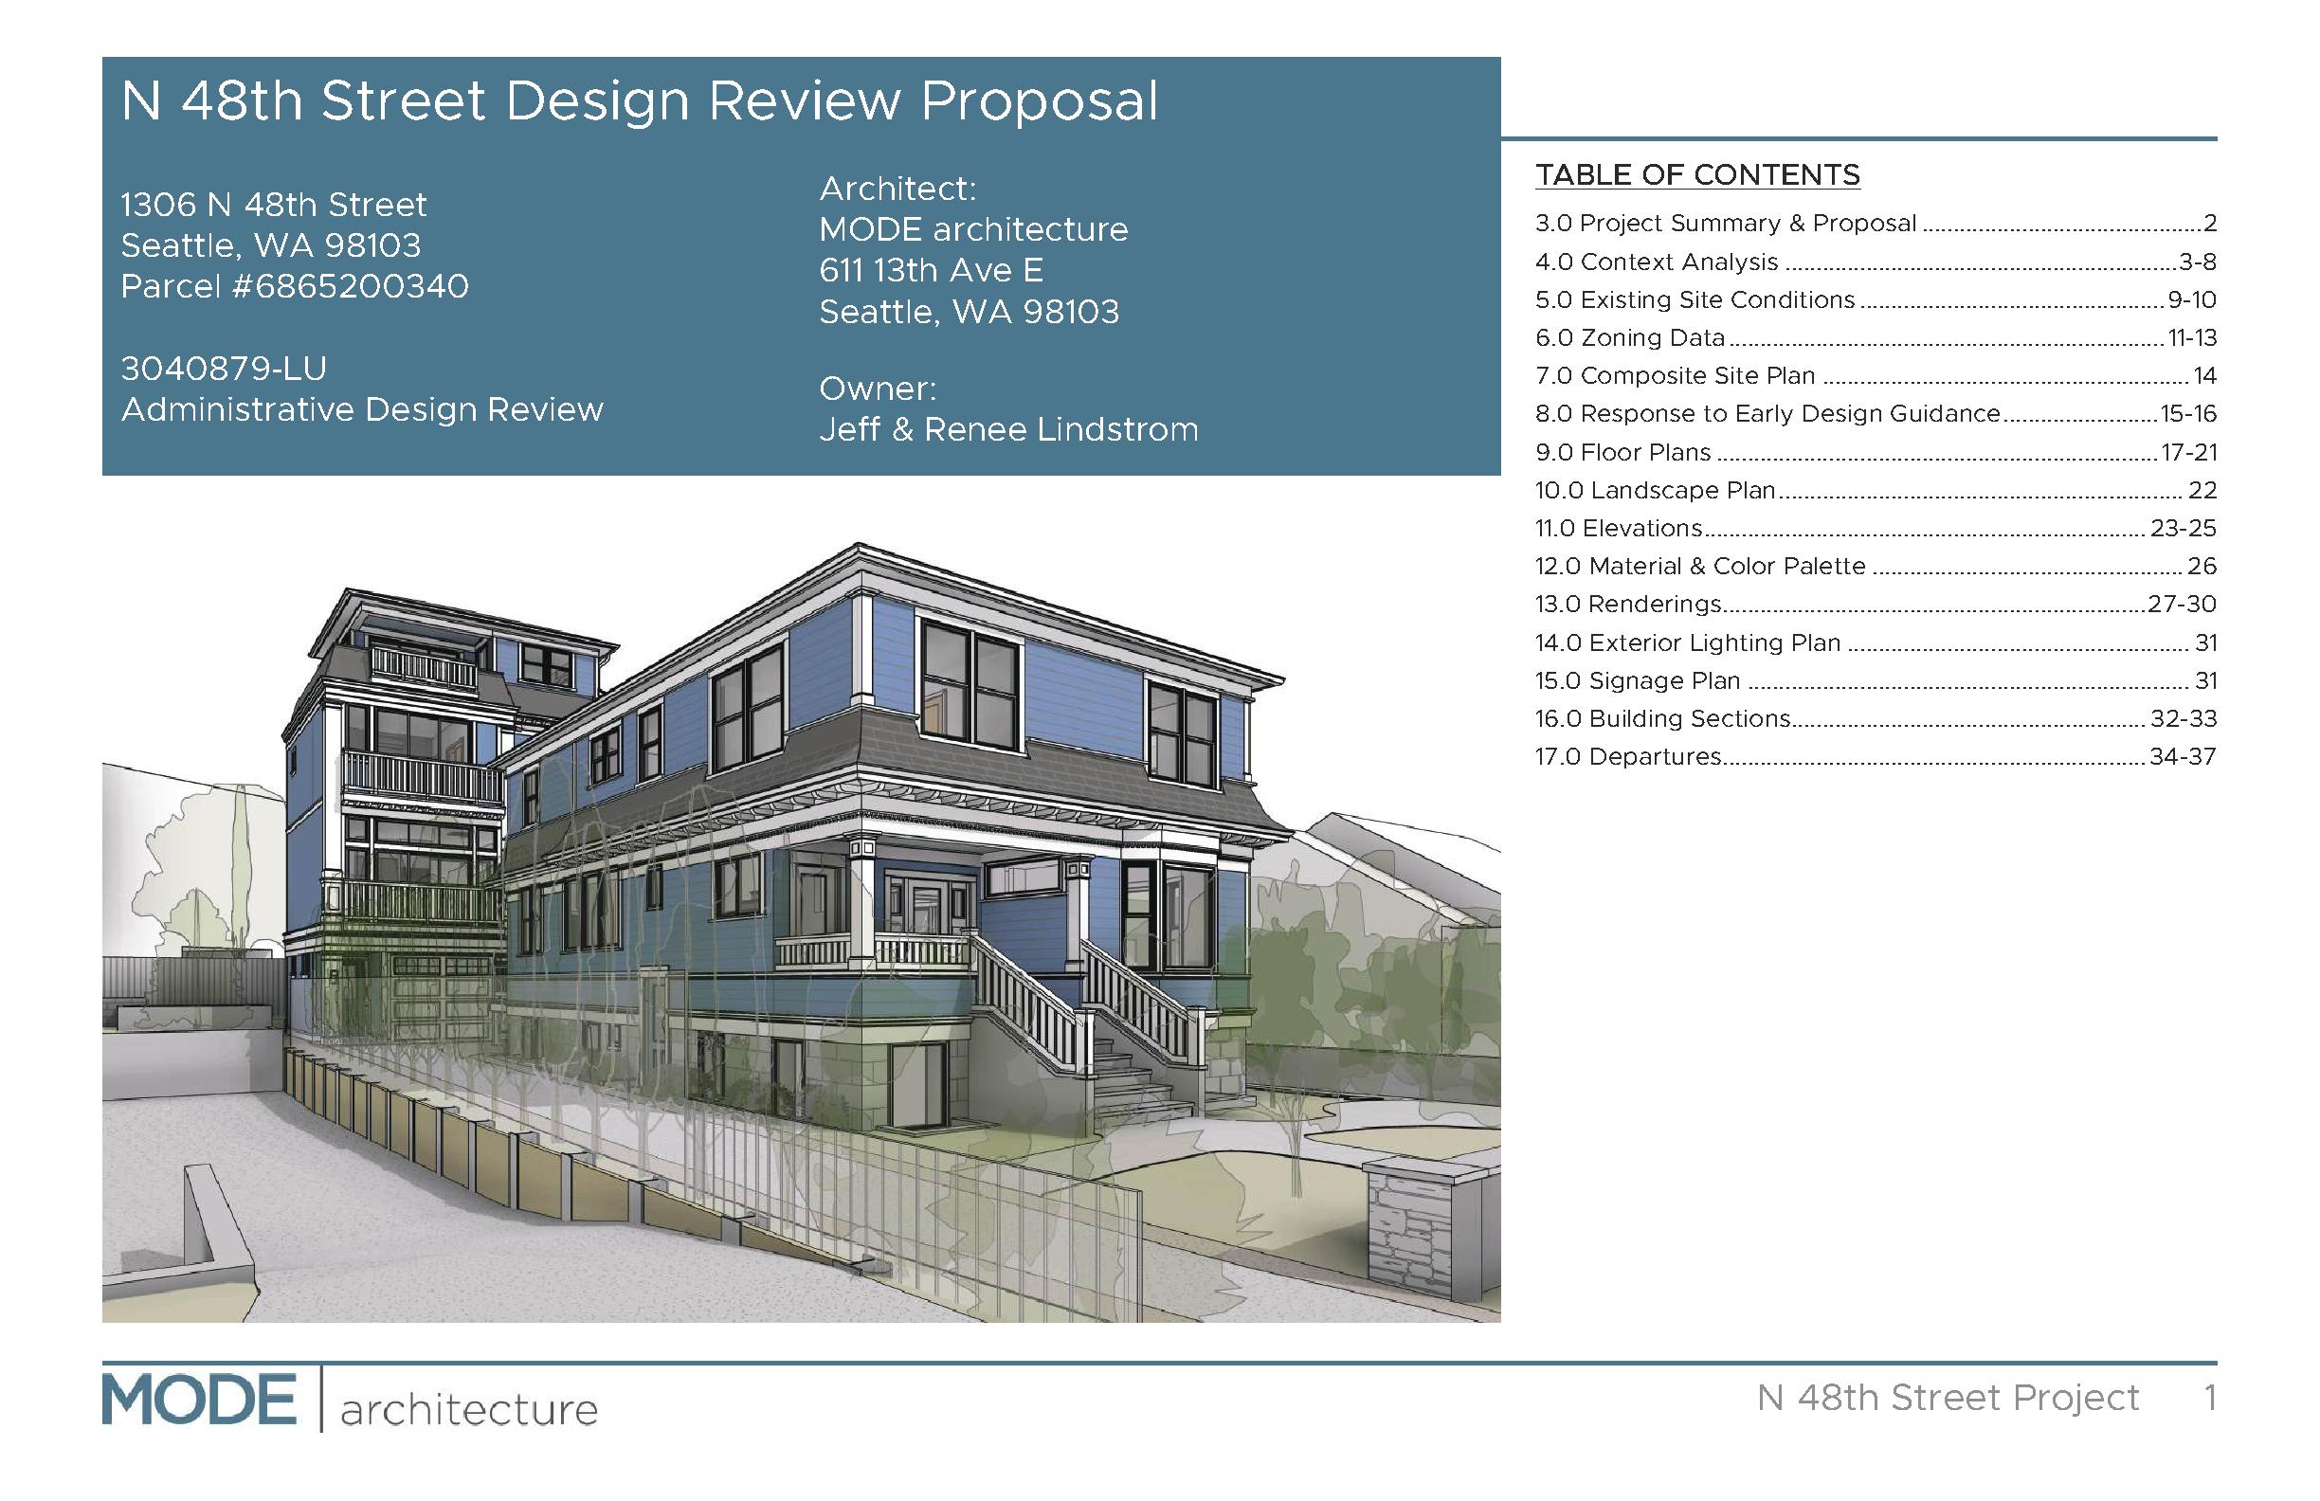The height and width of the screenshot is (1501, 2320).
Task: Click the TABLE OF CONTENTS heading
Action: tap(1697, 175)
